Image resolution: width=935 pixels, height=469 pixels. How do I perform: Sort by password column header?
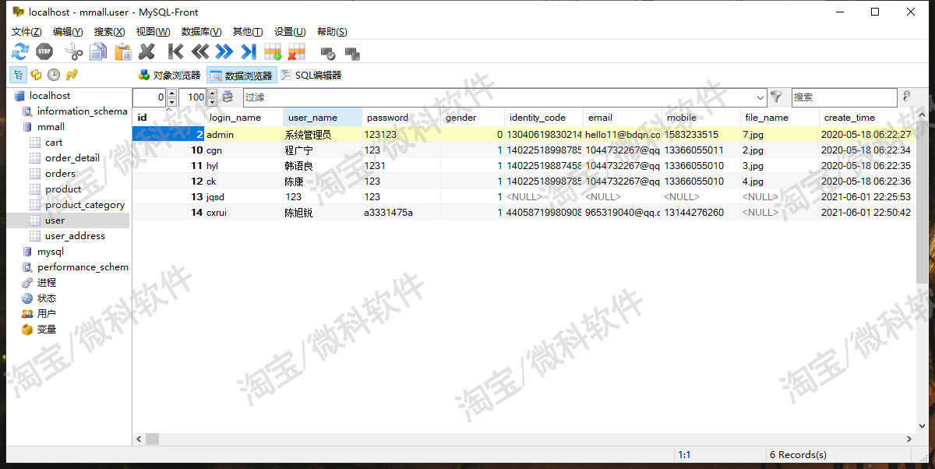point(401,118)
